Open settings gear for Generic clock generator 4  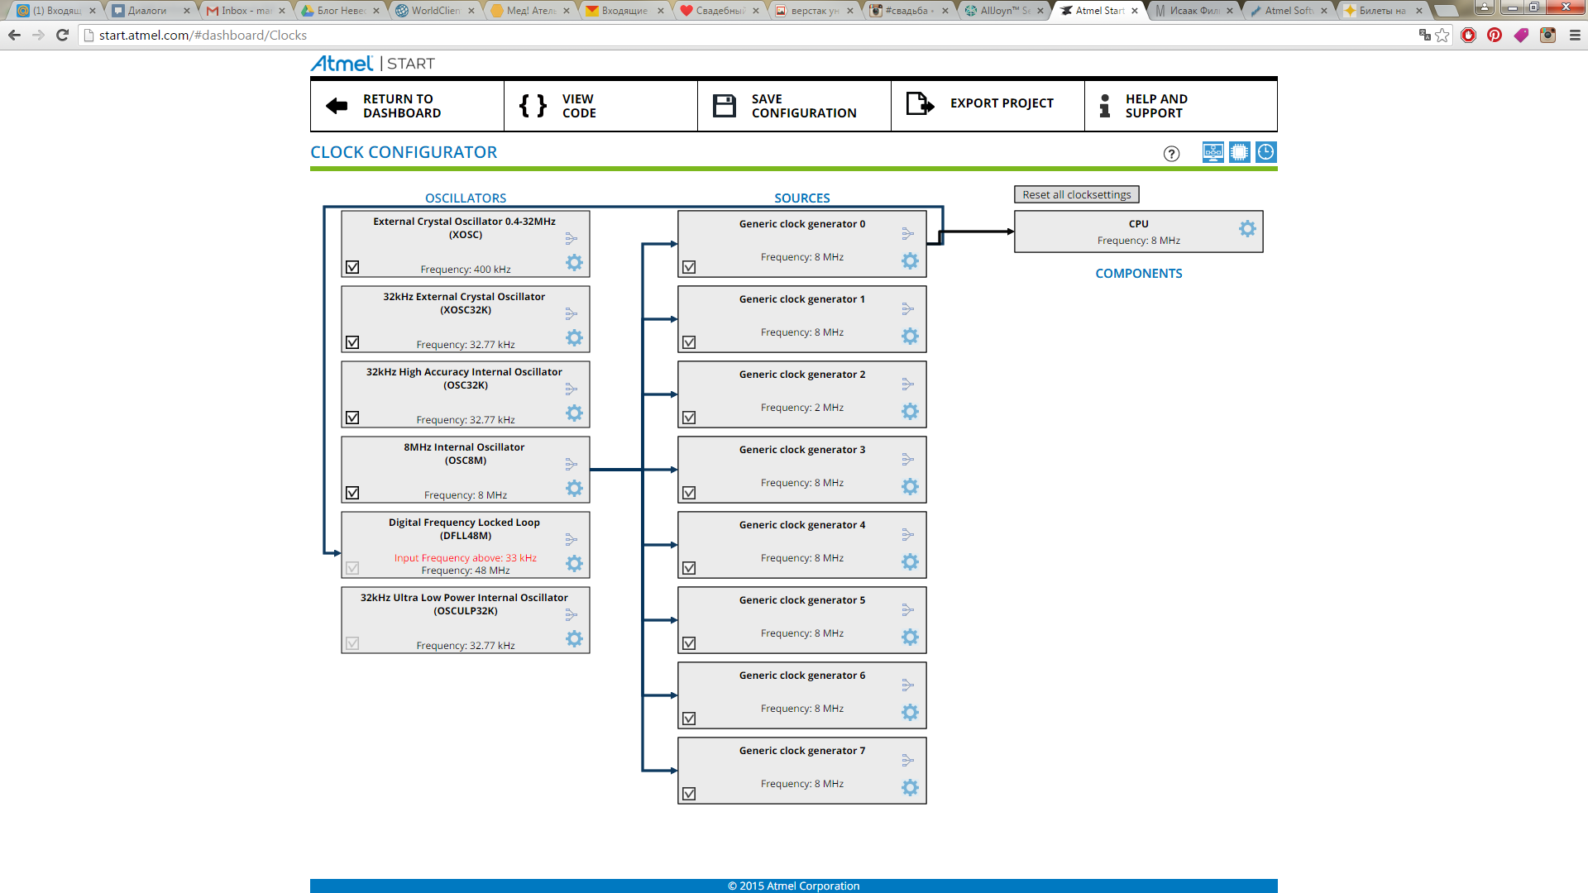click(x=910, y=562)
